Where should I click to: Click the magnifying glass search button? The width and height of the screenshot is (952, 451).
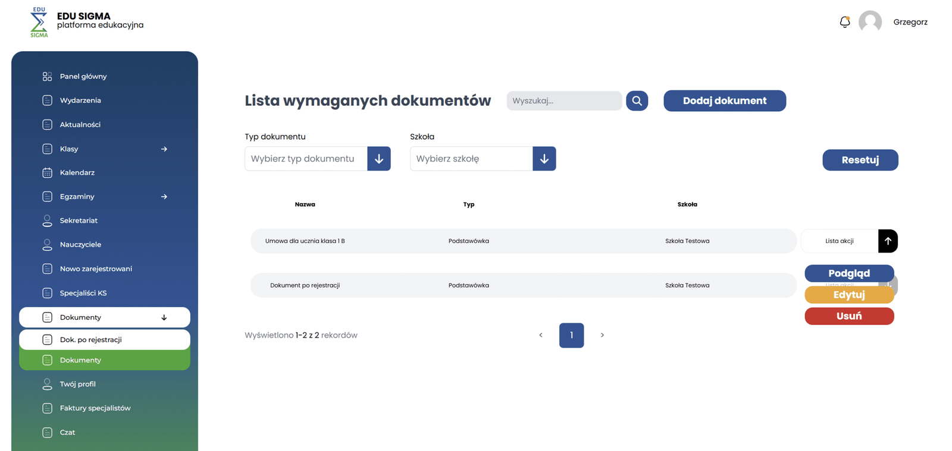(x=637, y=101)
